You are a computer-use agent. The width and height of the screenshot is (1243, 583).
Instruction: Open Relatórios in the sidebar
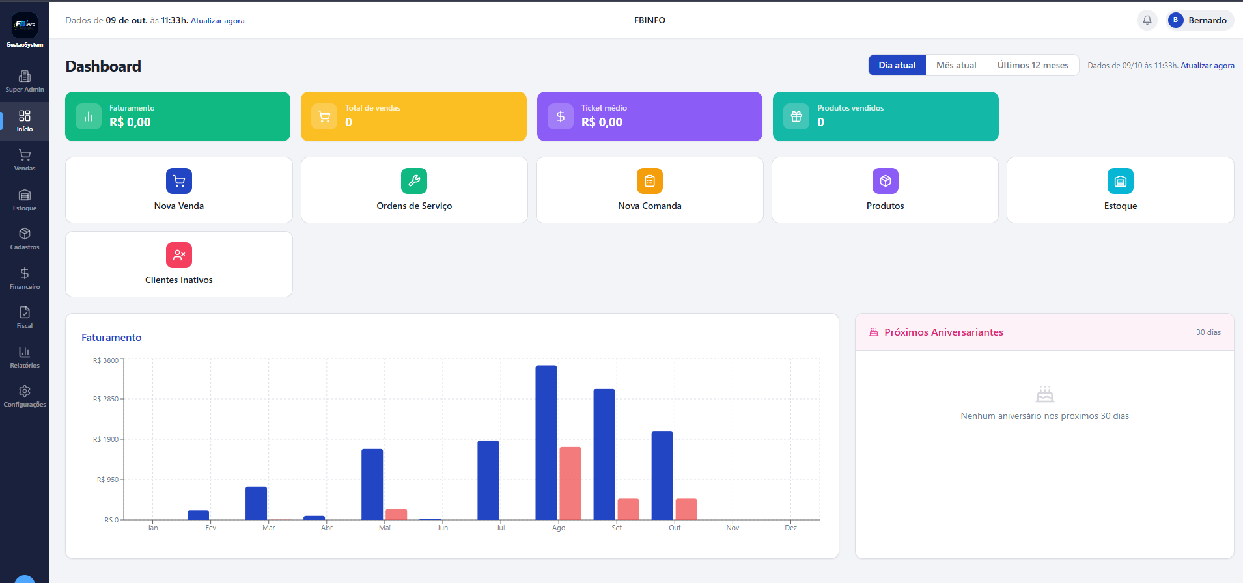[25, 357]
